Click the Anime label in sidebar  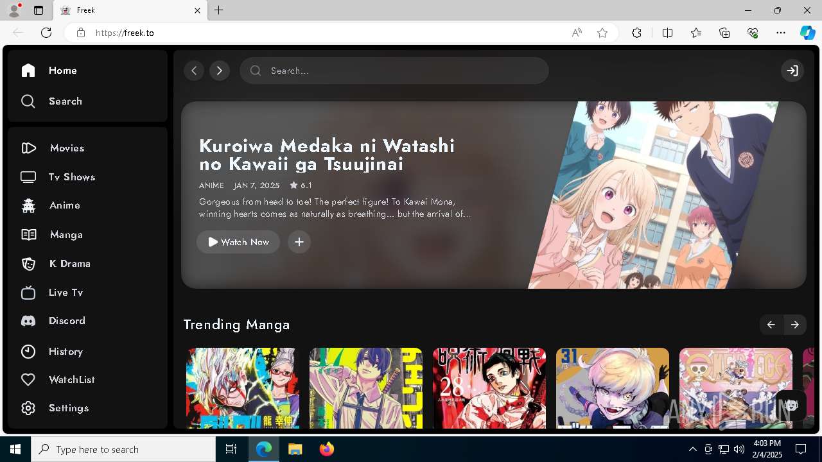(65, 205)
